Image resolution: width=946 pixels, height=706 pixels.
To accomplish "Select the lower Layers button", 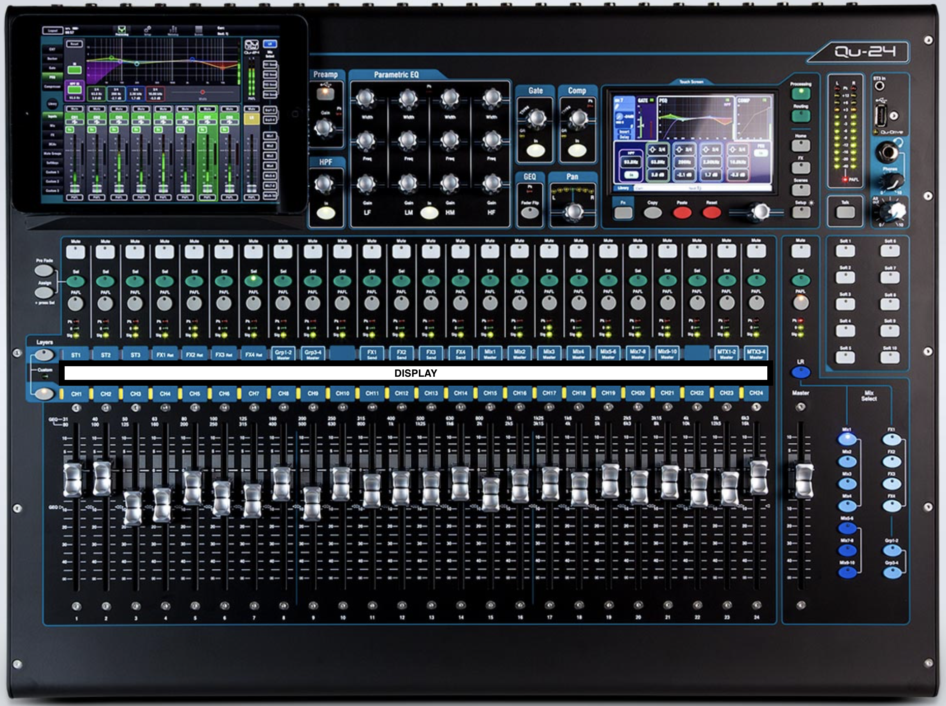I will 44,393.
